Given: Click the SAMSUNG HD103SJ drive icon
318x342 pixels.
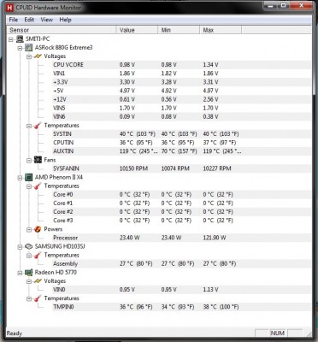Looking at the screenshot, I should click(29, 246).
